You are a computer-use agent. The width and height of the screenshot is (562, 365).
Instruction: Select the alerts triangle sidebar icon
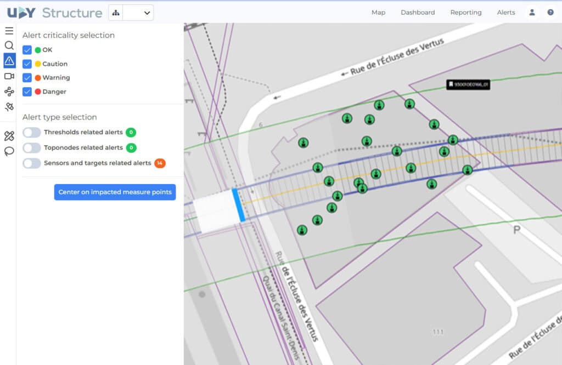9,61
